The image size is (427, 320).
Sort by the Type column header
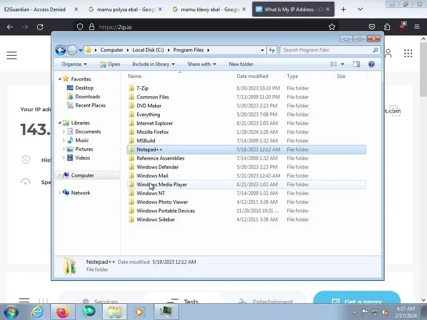[309, 76]
